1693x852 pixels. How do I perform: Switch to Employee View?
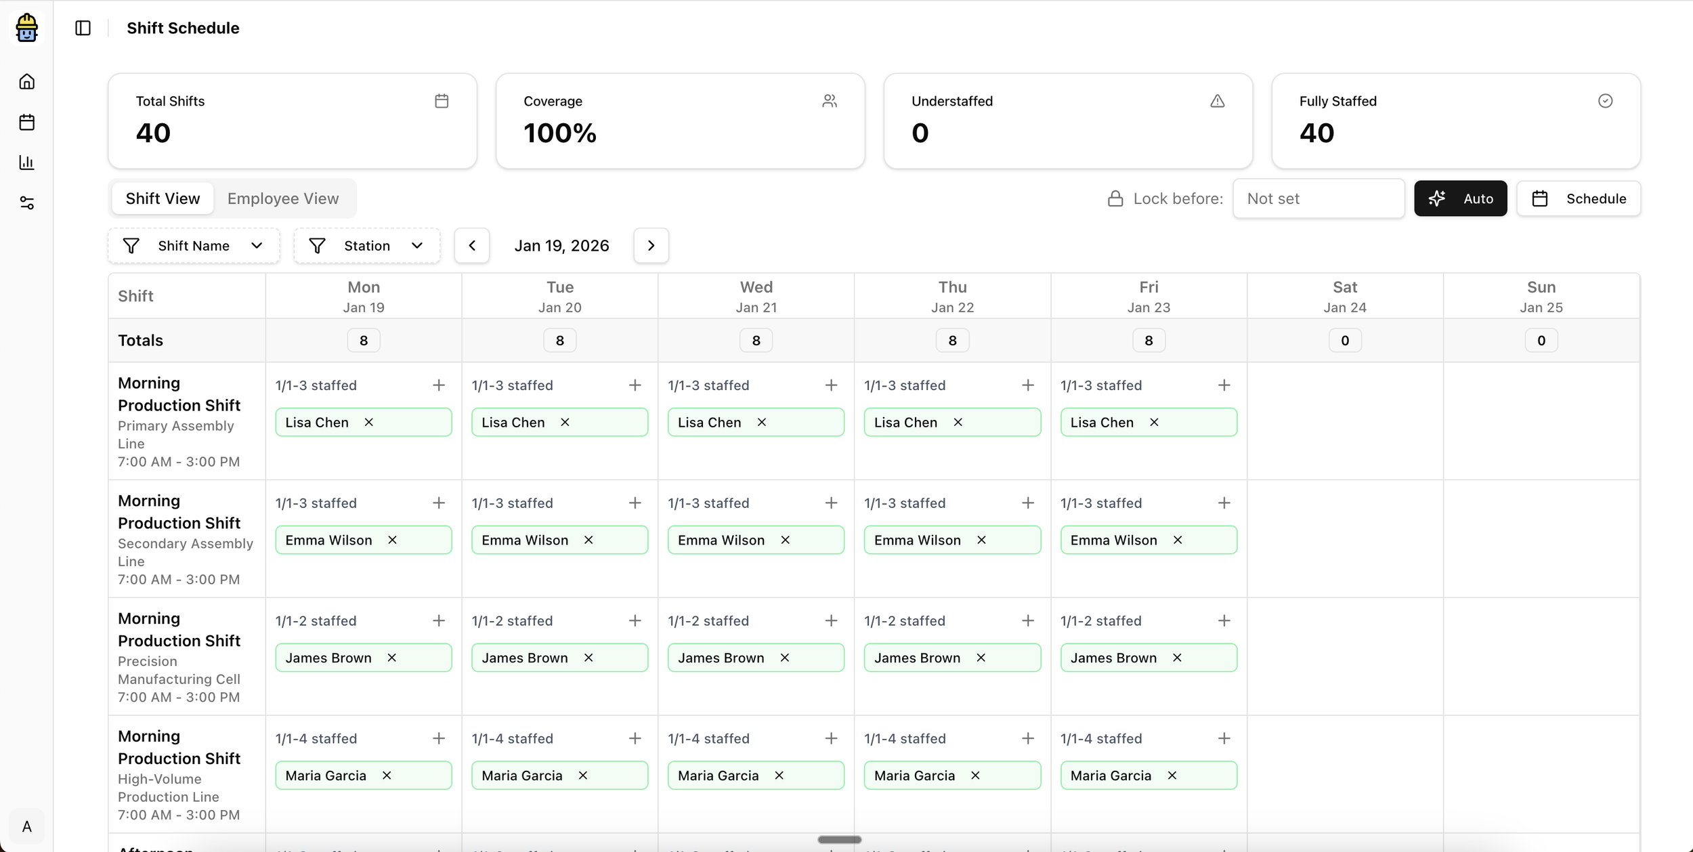pos(283,198)
